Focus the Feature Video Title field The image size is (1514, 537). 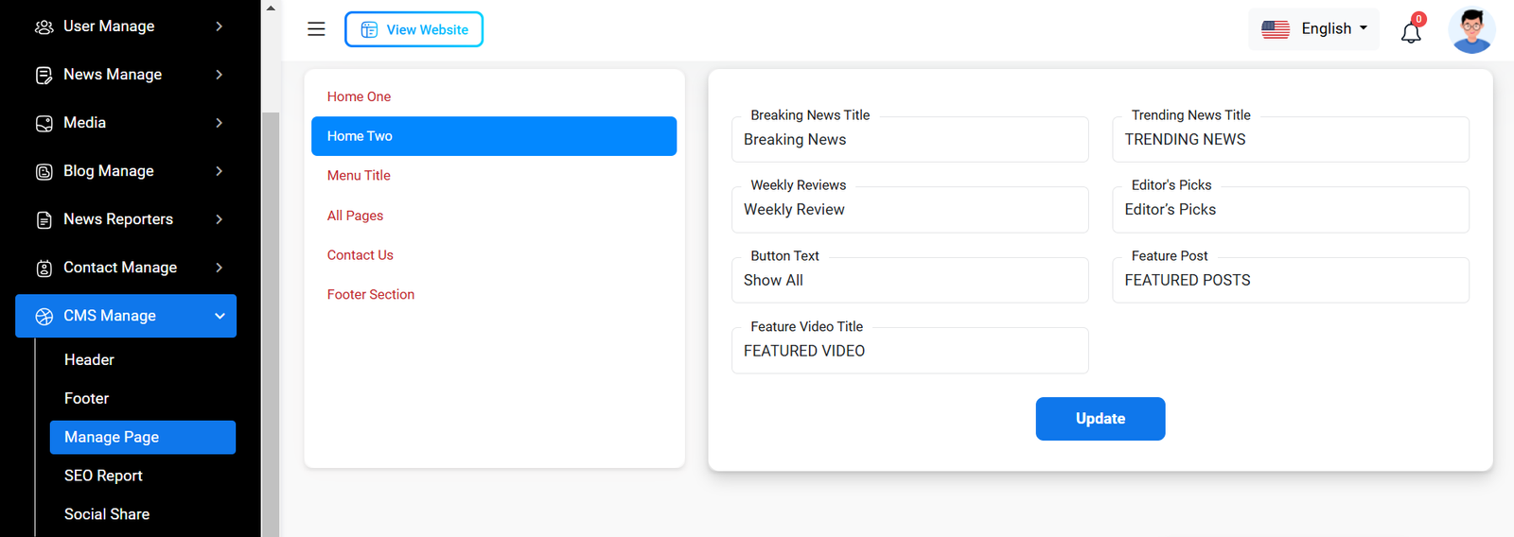pos(909,351)
